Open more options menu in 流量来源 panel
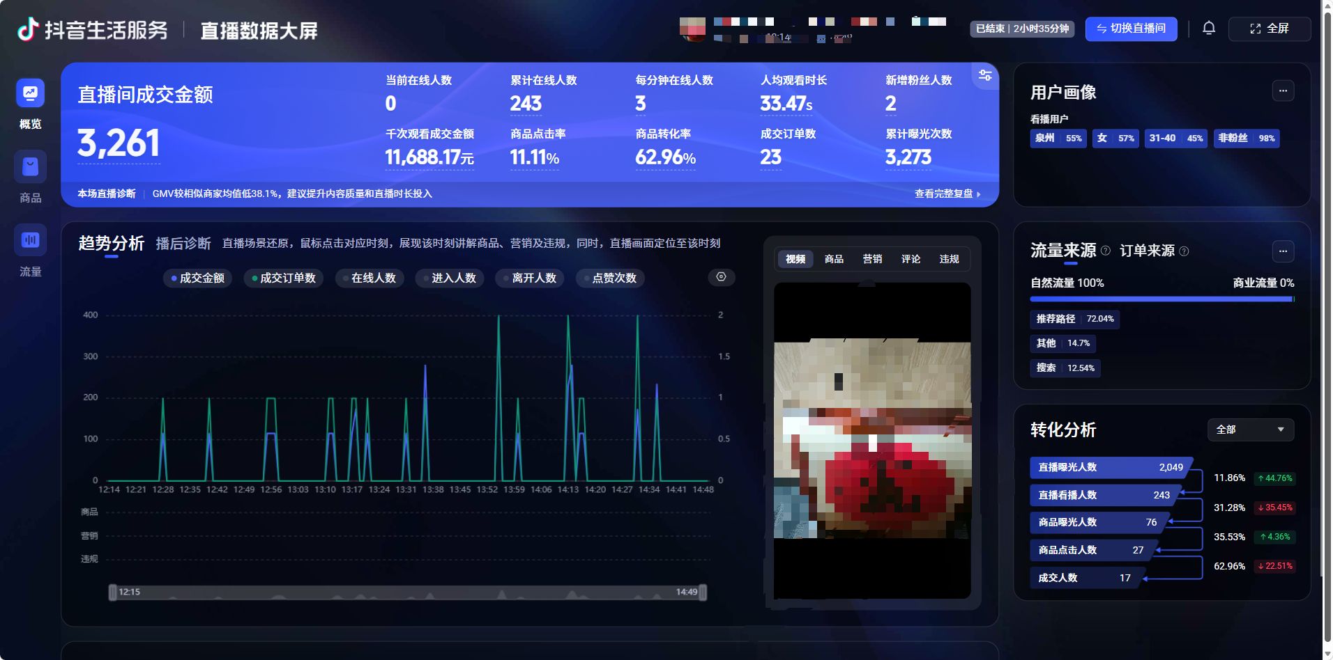Screen dimensions: 1333x660 (x=1283, y=251)
